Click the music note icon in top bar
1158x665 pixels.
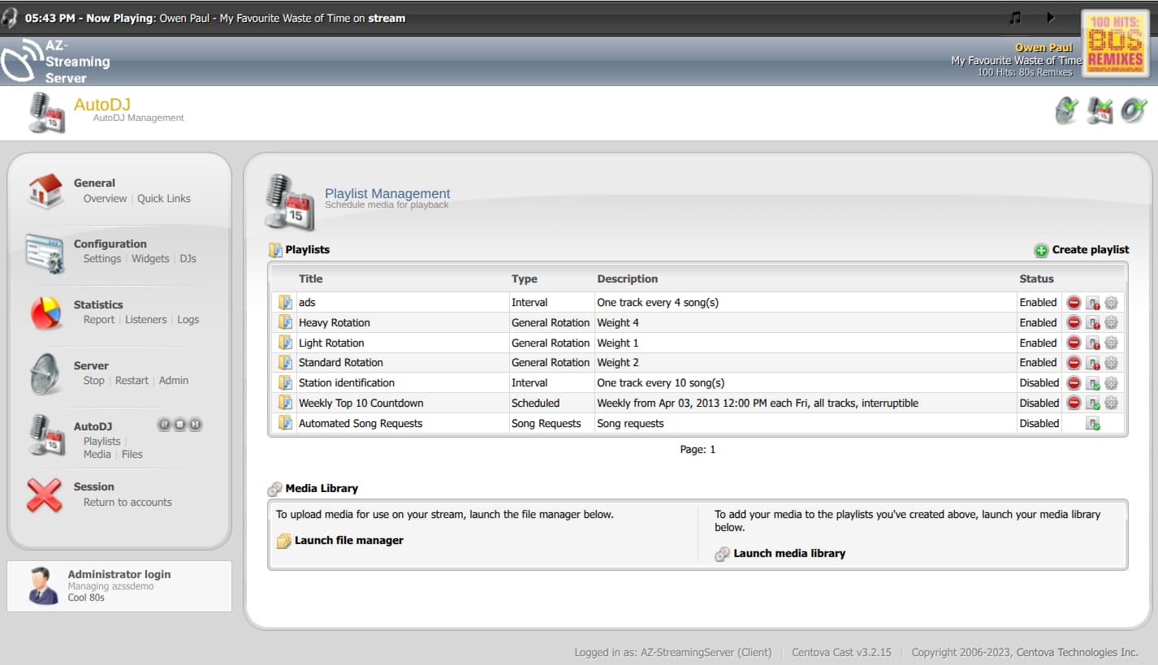(x=1014, y=17)
